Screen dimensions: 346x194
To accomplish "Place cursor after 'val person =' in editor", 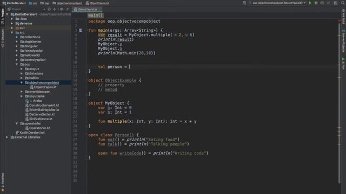I will click(x=129, y=67).
